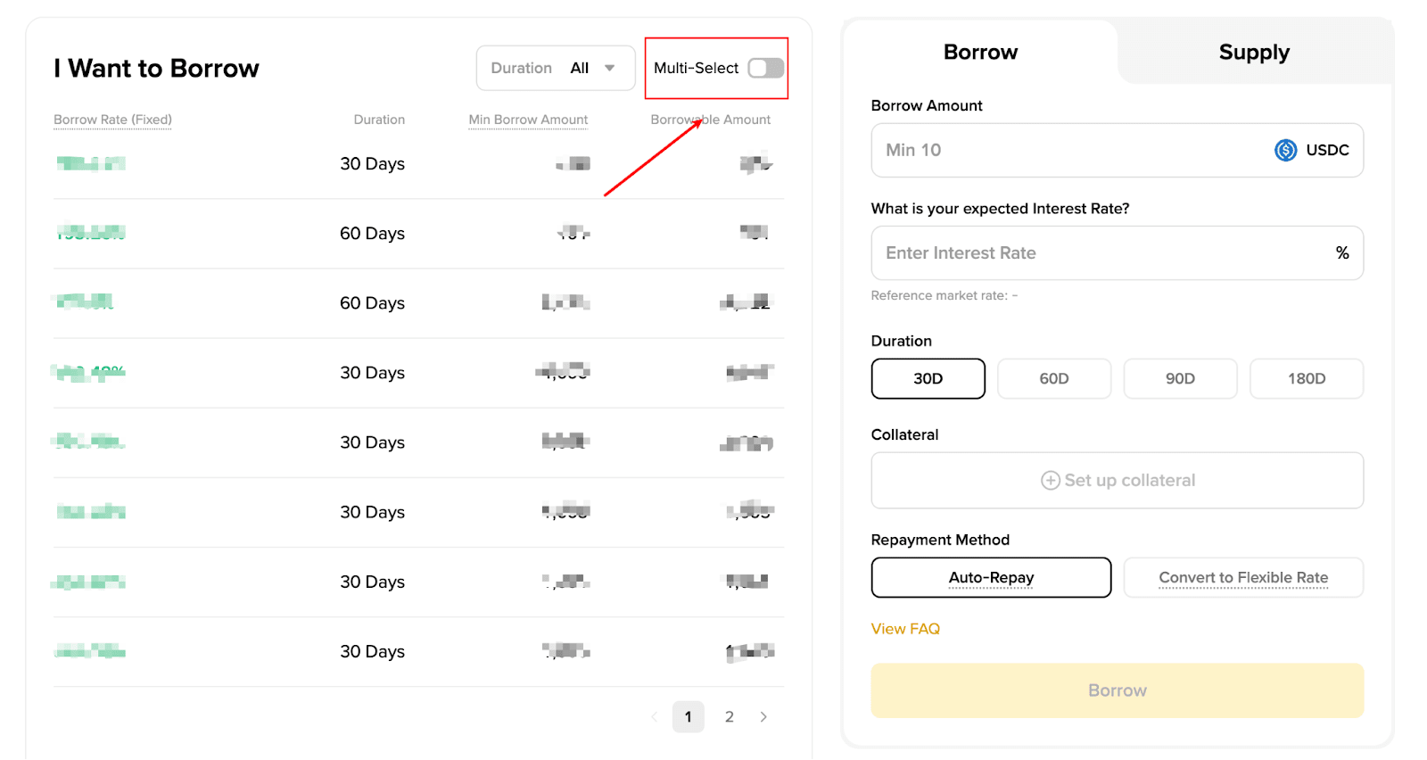Select the 60D duration option
1427x760 pixels.
pos(1053,379)
